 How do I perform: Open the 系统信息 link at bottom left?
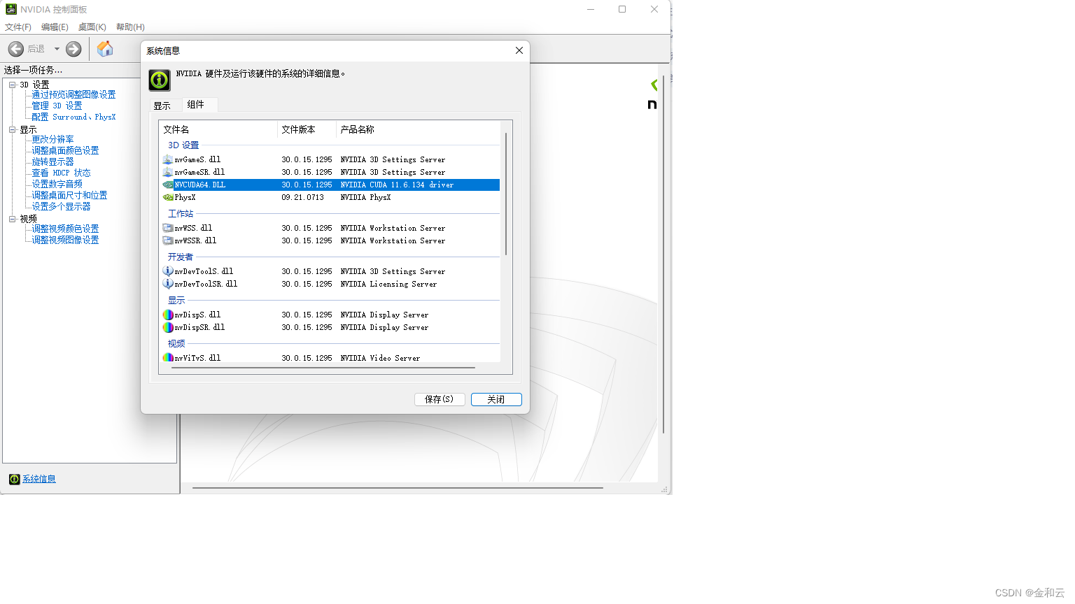click(38, 479)
